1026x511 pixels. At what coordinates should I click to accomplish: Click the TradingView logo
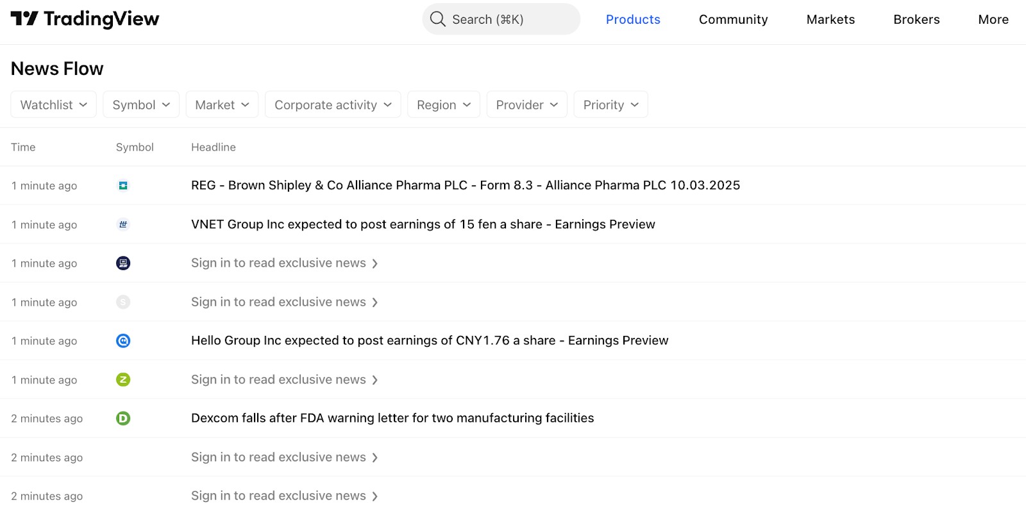(85, 19)
